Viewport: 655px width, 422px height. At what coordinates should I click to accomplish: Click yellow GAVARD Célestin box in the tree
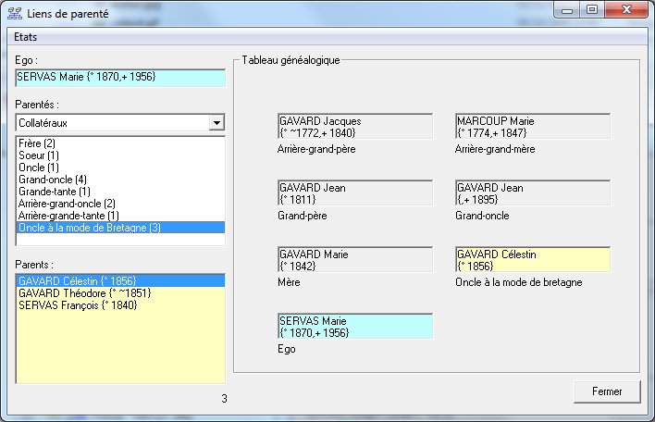pyautogui.click(x=533, y=260)
